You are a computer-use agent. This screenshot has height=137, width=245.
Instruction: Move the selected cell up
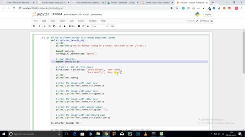click(x=60, y=26)
